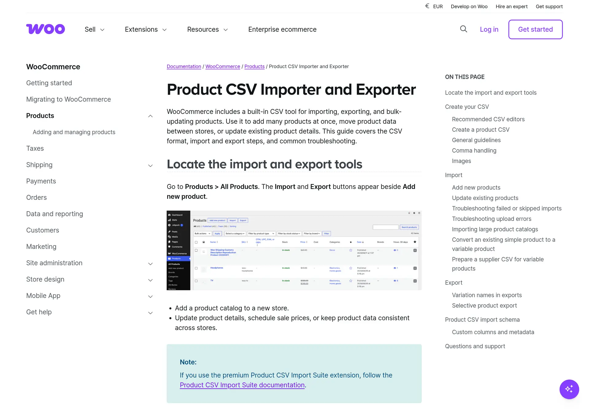Open the site search magnifier
589x409 pixels.
coord(464,29)
